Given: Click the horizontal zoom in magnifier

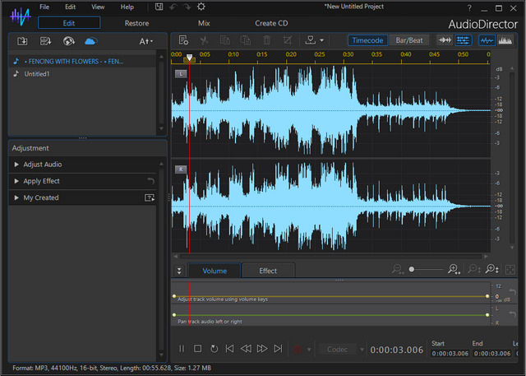Looking at the screenshot, I should 453,269.
